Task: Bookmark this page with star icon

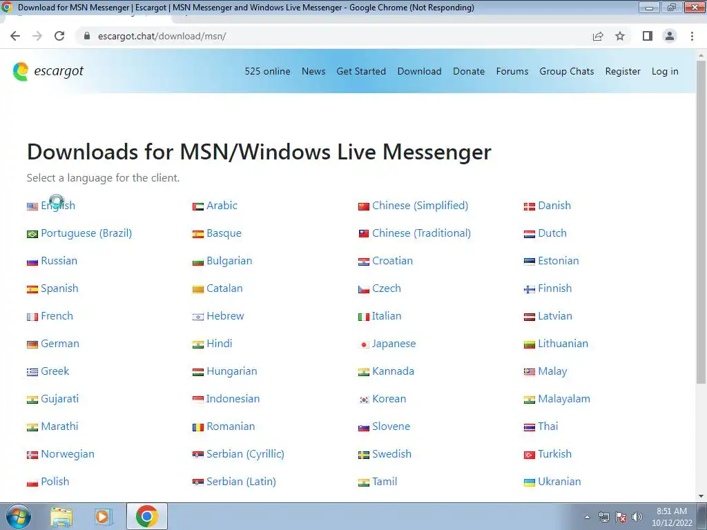Action: [x=620, y=36]
